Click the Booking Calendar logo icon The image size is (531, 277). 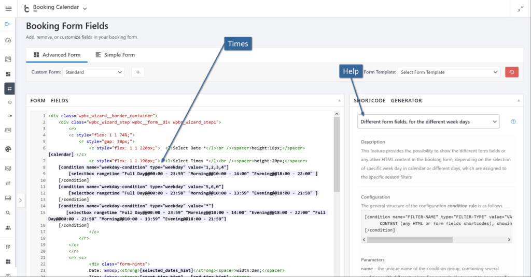[x=27, y=9]
